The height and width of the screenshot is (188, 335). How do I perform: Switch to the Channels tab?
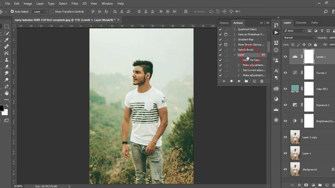pyautogui.click(x=301, y=22)
